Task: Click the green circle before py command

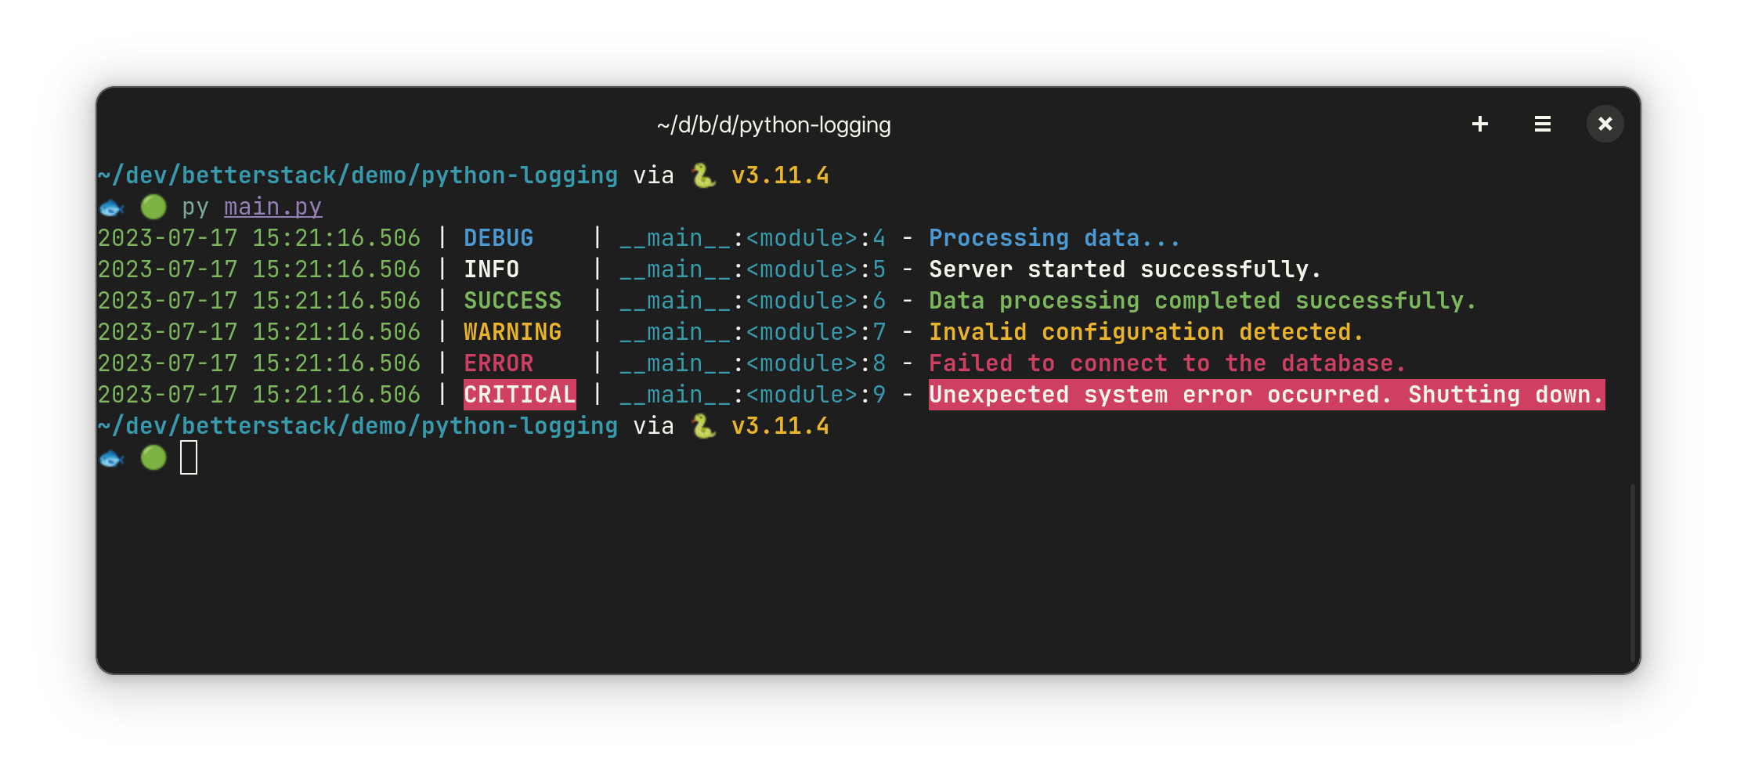Action: coord(153,207)
